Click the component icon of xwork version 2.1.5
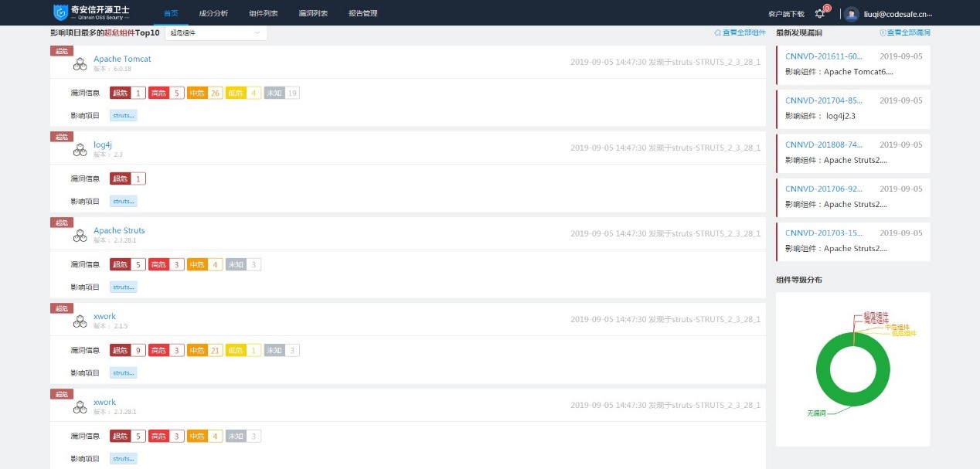Screen dimensions: 980x469 pos(80,321)
